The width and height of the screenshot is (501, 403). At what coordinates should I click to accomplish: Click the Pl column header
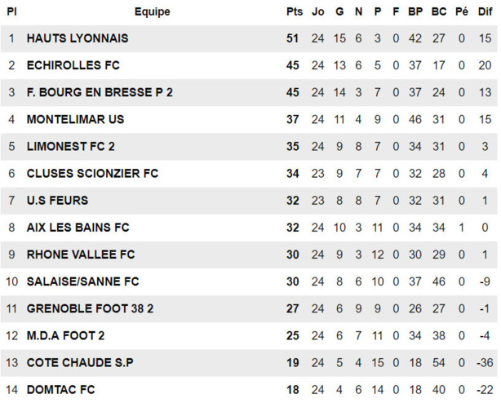(x=11, y=11)
